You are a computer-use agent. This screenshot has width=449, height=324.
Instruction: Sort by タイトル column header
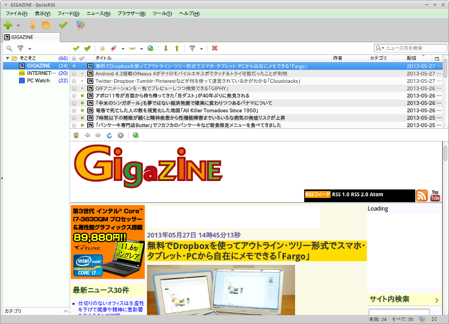click(x=213, y=58)
